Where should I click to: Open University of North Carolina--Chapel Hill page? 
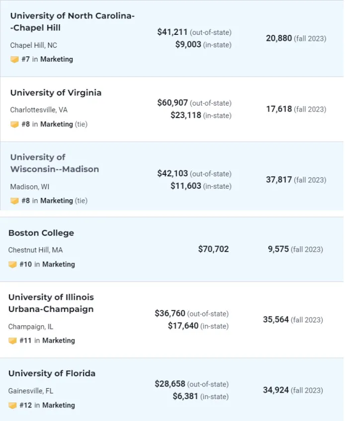point(72,22)
